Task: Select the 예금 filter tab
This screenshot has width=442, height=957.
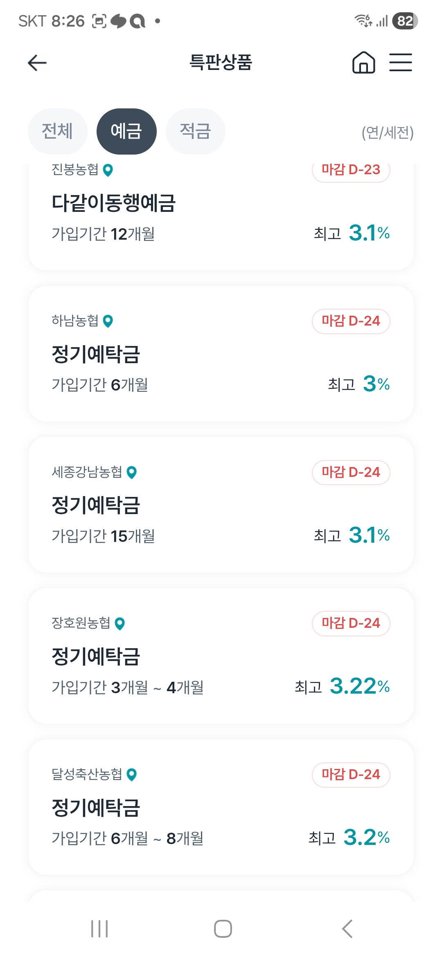Action: click(126, 131)
